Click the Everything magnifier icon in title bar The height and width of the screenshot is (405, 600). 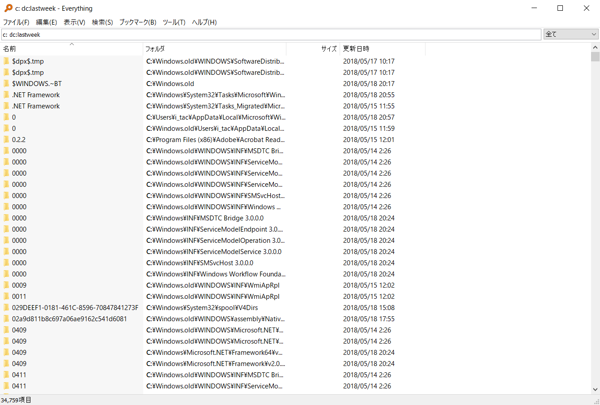8,8
